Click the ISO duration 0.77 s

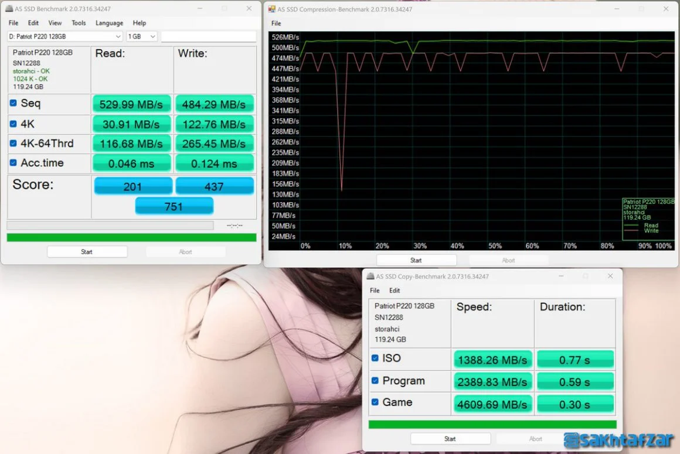pyautogui.click(x=575, y=360)
